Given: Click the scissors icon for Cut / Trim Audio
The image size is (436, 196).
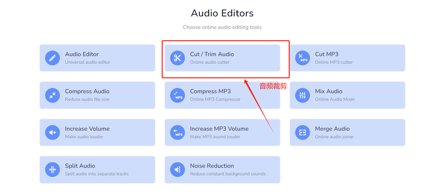Looking at the screenshot, I should tap(177, 58).
